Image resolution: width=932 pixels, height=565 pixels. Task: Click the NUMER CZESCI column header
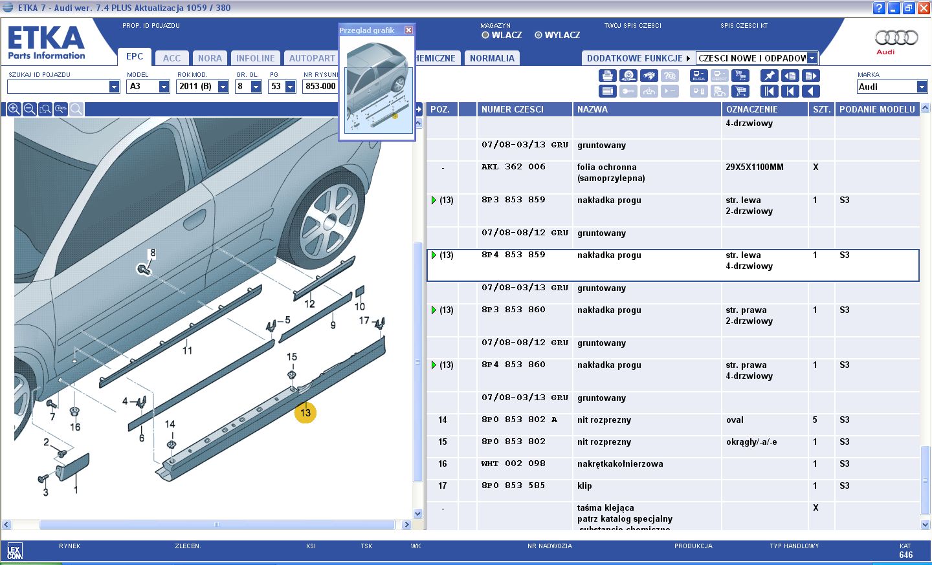pos(525,109)
